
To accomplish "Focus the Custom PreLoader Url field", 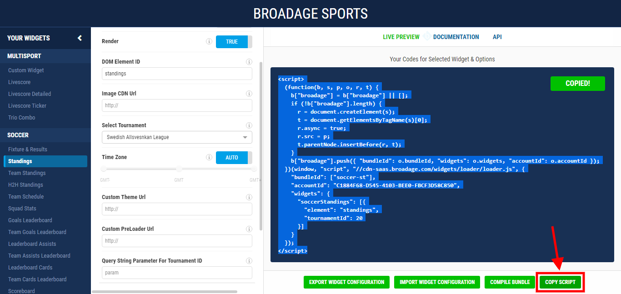I will (177, 241).
